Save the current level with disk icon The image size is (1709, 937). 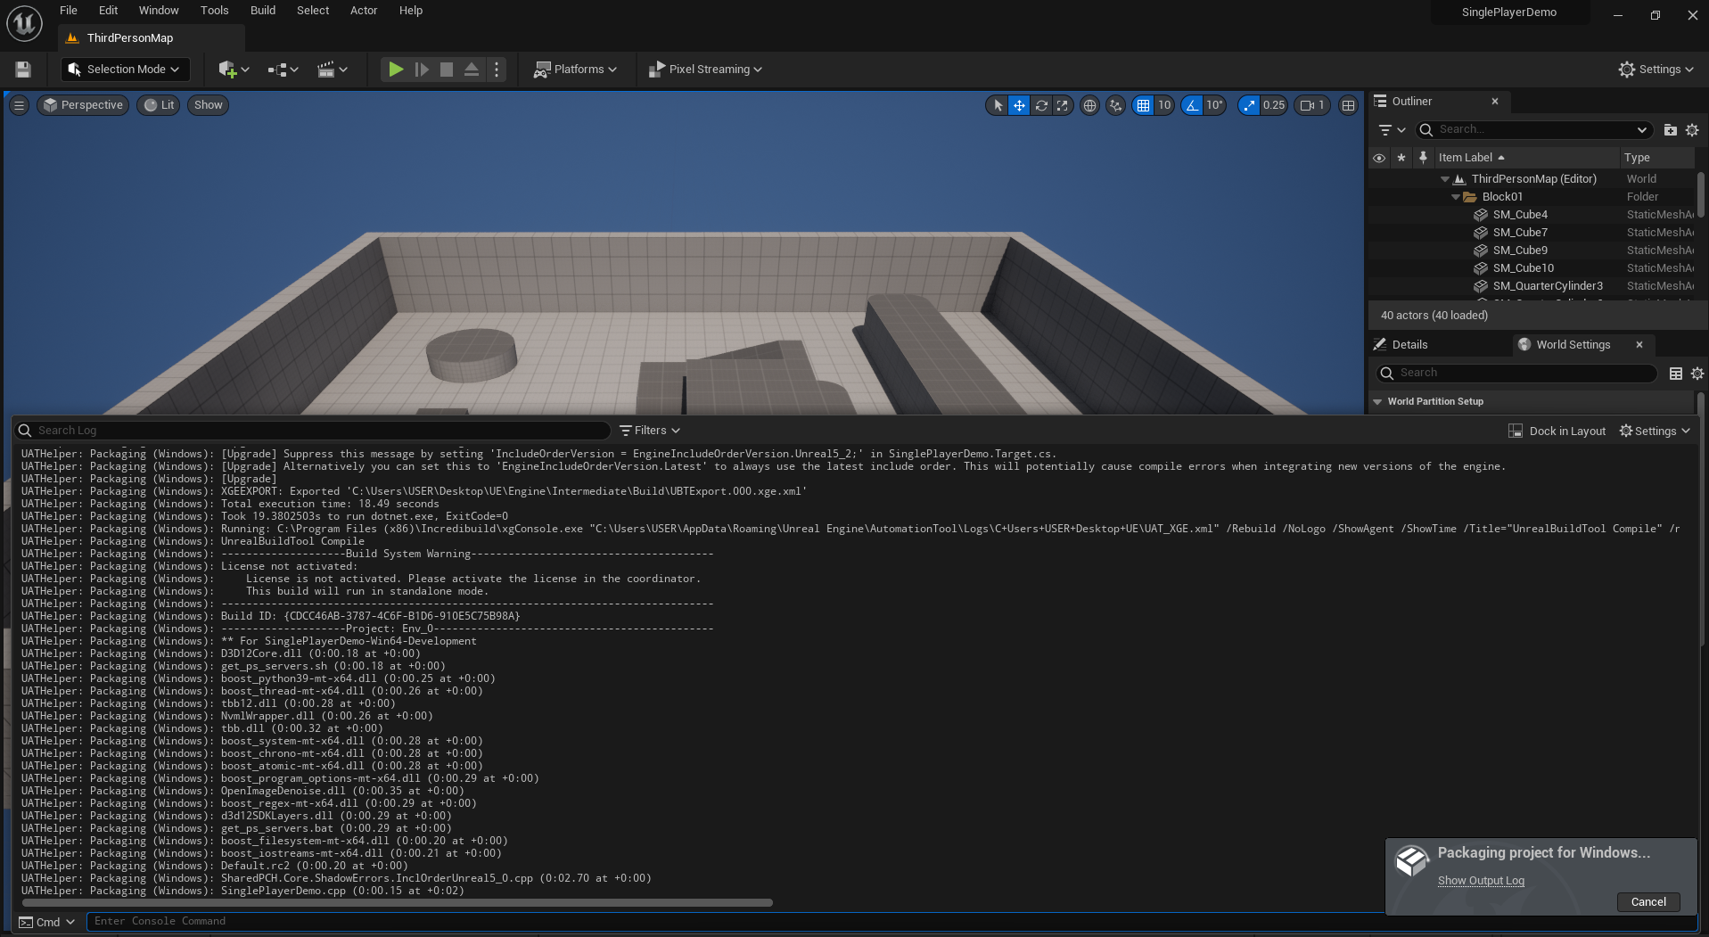point(24,70)
